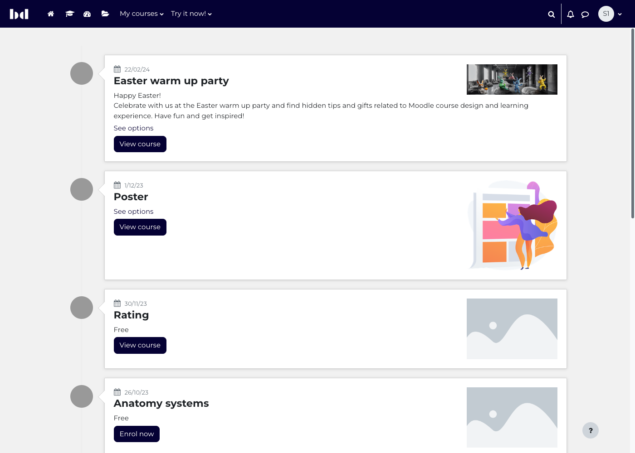Image resolution: width=635 pixels, height=453 pixels.
Task: Click the 26/10/23 date text
Action: [137, 393]
